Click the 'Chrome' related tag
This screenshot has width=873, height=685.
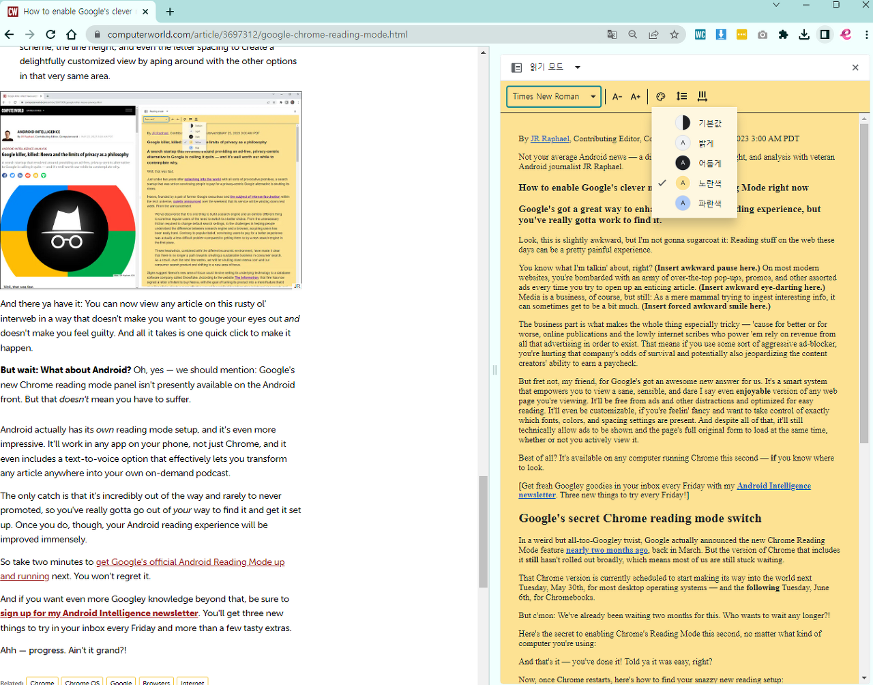[42, 682]
